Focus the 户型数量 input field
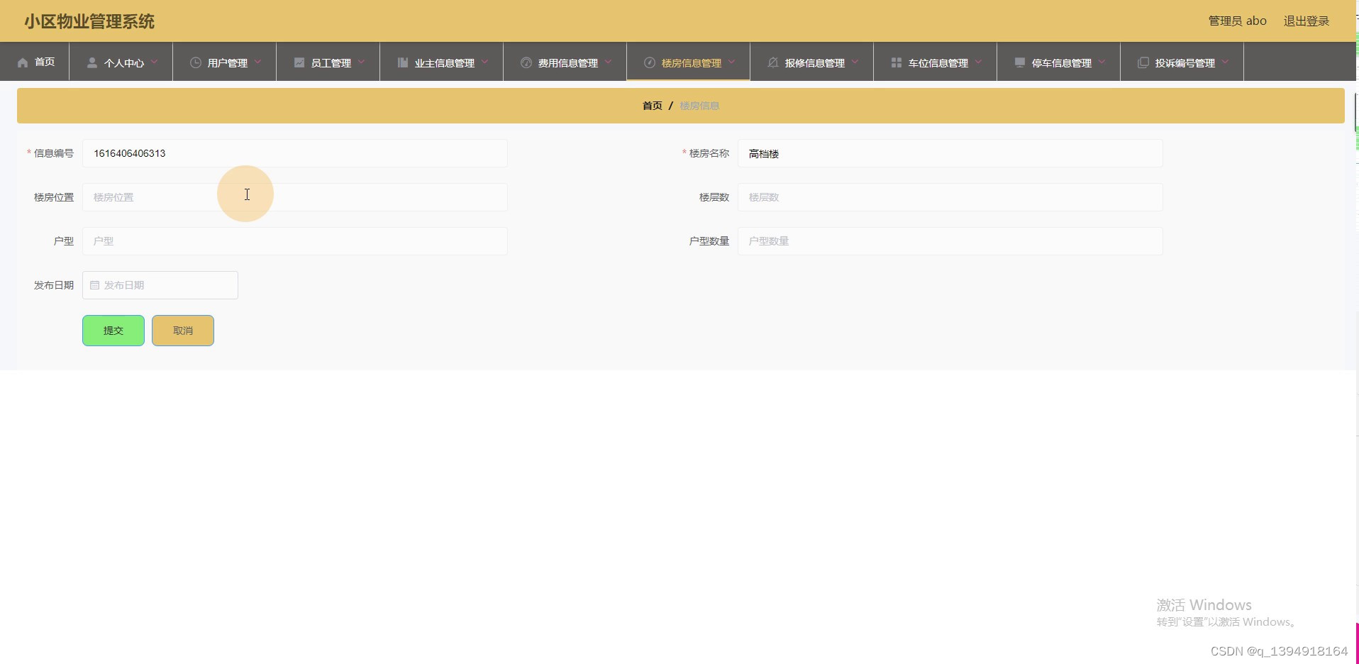 point(950,241)
